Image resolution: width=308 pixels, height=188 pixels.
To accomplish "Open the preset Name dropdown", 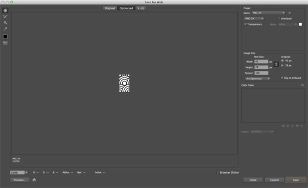I will 268,13.
